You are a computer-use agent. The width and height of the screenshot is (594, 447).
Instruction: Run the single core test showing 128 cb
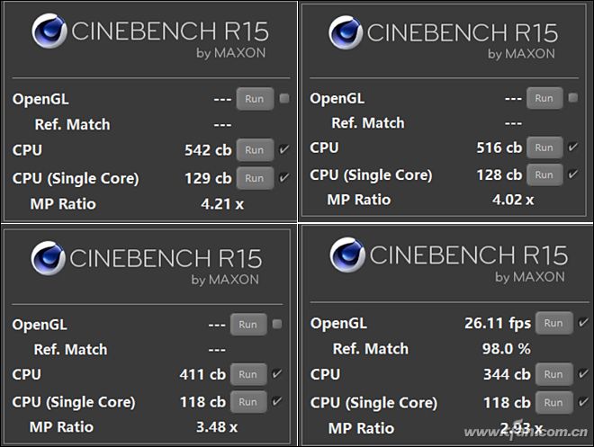click(544, 174)
